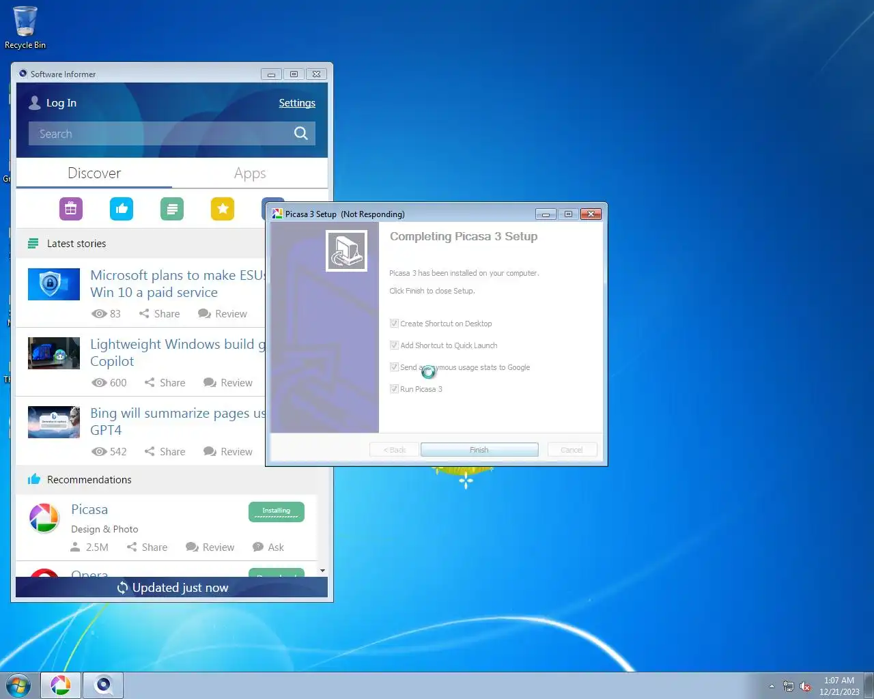874x699 pixels.
Task: Click the blue thumbs-up icon in Discover
Action: click(122, 209)
